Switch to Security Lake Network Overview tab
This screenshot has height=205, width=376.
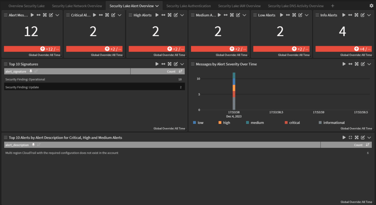[x=77, y=6]
